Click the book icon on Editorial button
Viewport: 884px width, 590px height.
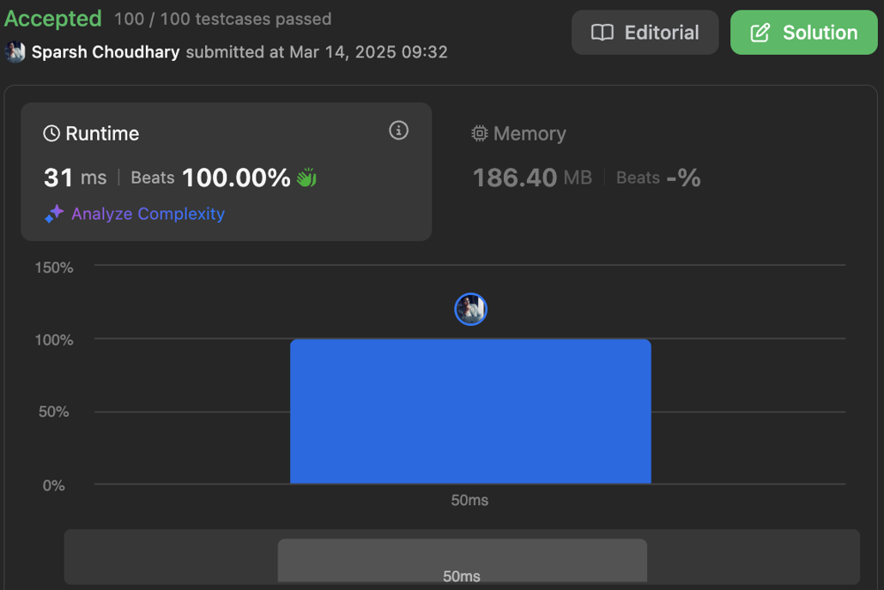602,33
